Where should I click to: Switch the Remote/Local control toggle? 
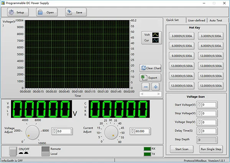click(x=46, y=151)
